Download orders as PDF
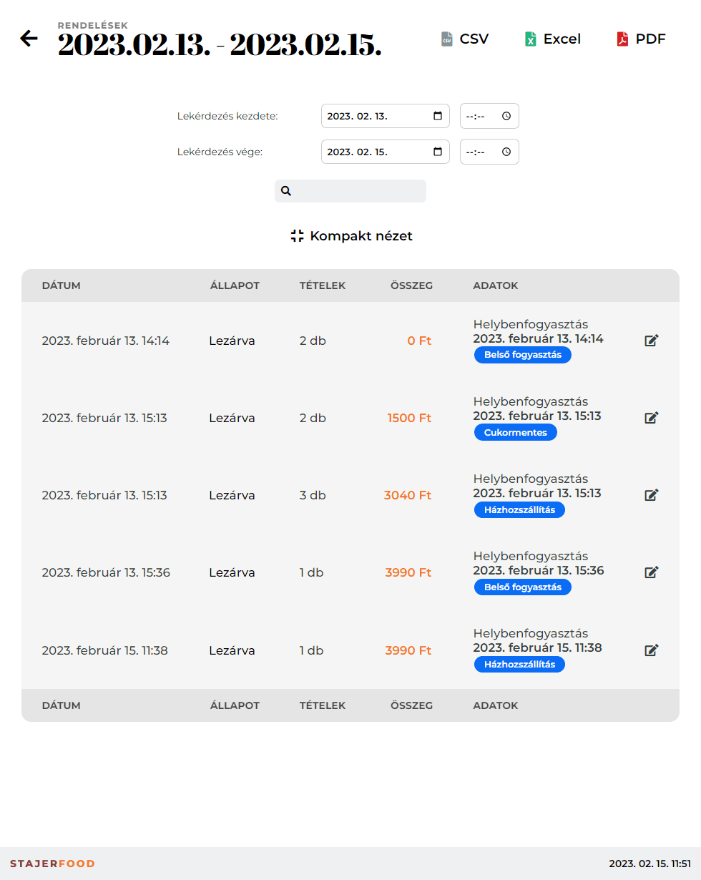The height and width of the screenshot is (880, 701). click(x=642, y=39)
